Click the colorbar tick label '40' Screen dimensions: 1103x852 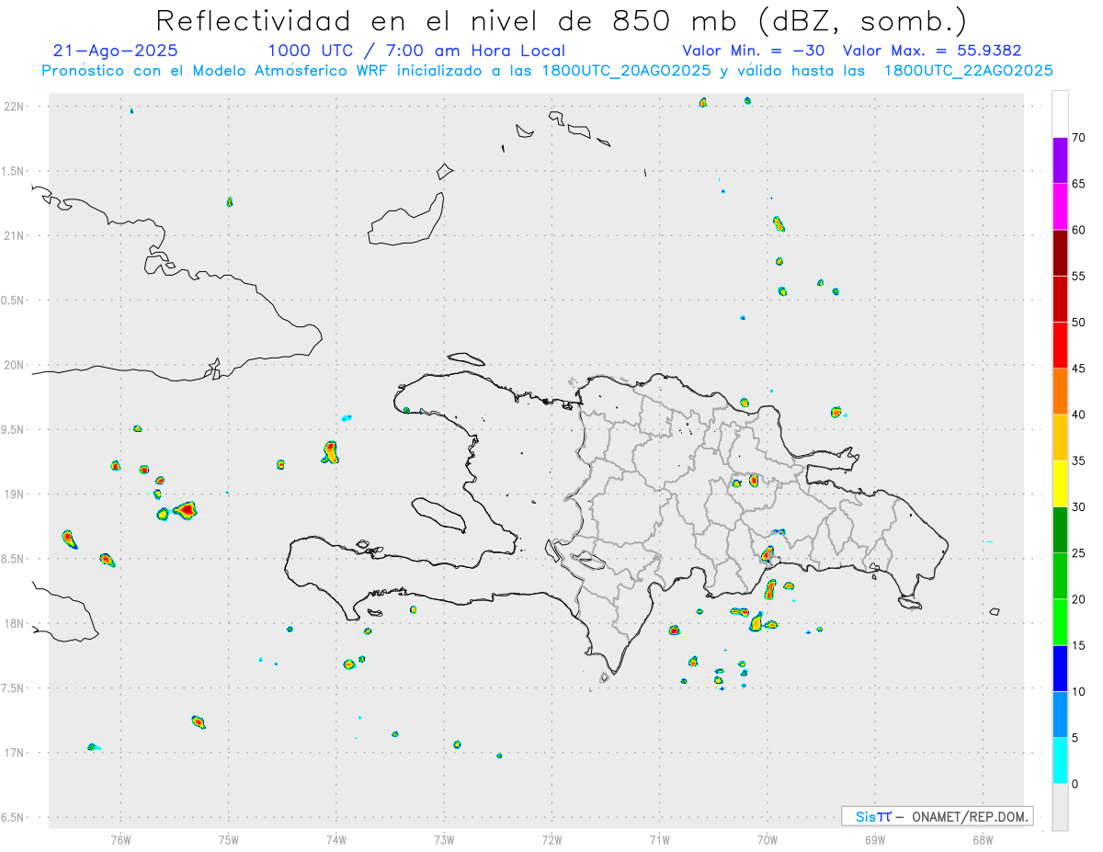click(1078, 415)
